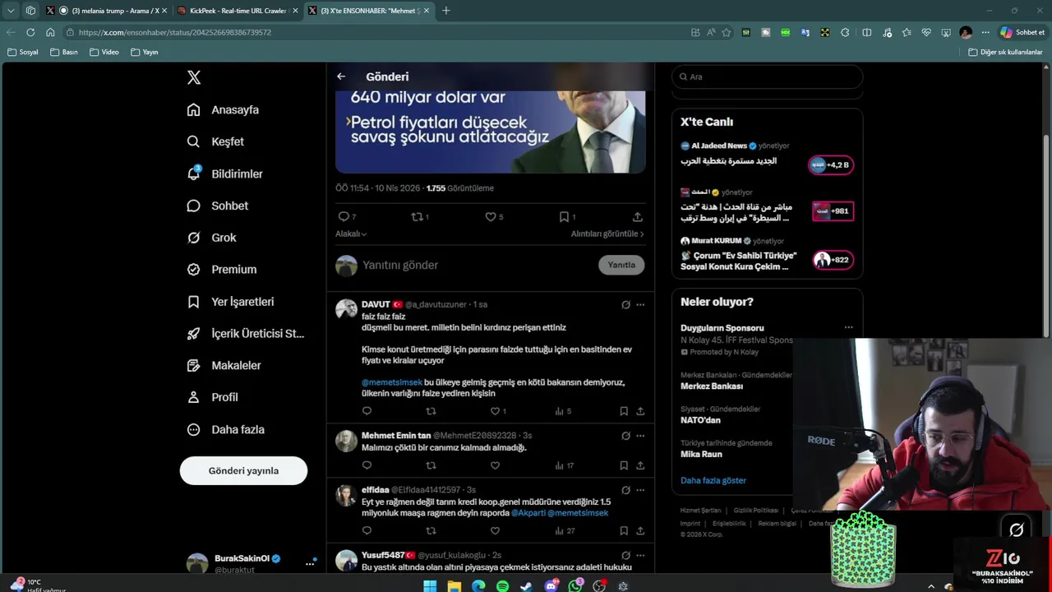Open Basın bookmarks folder
Viewport: 1052px width, 592px height.
tap(64, 52)
